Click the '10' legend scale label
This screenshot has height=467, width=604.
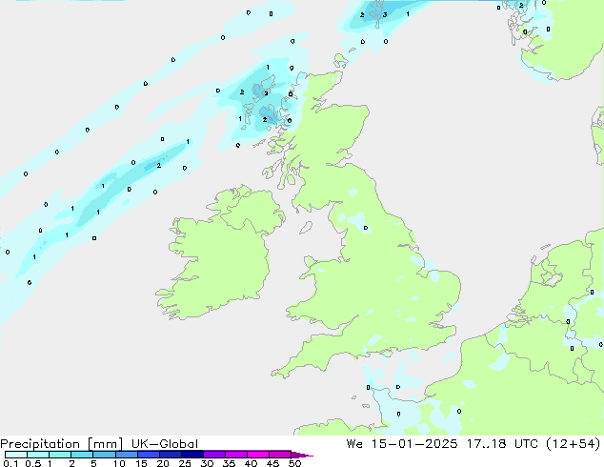coord(119,463)
